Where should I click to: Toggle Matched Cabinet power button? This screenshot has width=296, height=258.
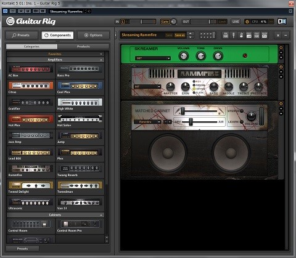coord(281,103)
